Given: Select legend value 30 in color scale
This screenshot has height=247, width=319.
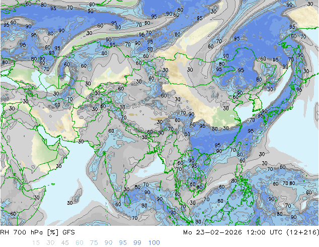Looking at the screenshot, I should pos(50,243).
